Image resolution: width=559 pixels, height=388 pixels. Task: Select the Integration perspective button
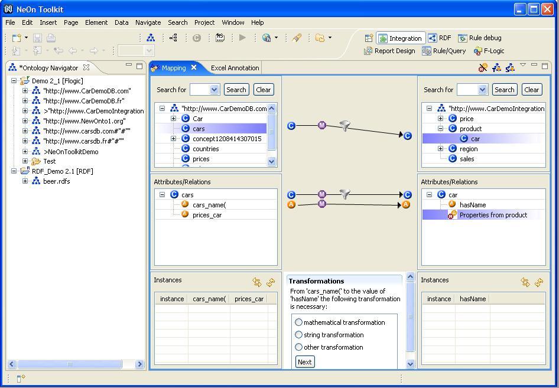pyautogui.click(x=401, y=38)
